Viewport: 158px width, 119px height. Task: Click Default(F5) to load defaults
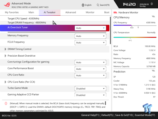107,115
